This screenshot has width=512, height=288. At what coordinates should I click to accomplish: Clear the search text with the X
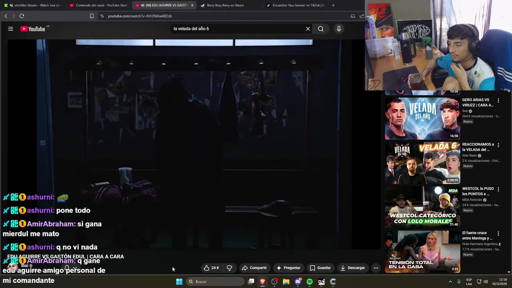point(308,29)
